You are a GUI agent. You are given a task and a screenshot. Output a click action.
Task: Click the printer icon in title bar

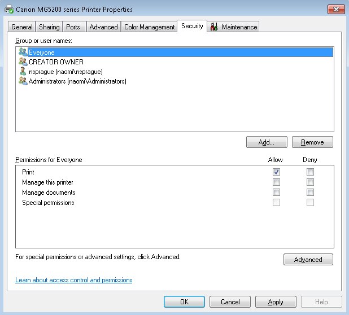[x=9, y=10]
